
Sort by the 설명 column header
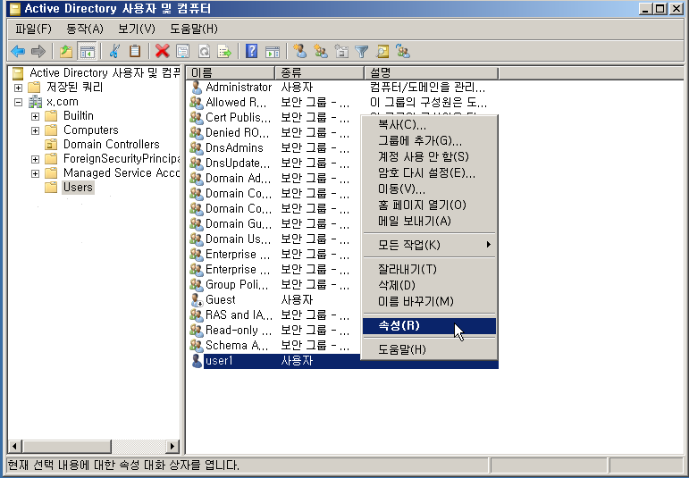click(432, 72)
